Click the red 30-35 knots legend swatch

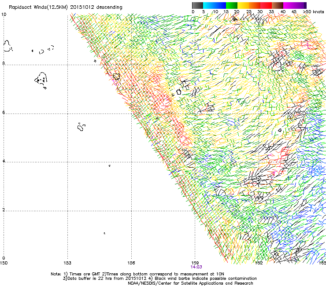266,5
